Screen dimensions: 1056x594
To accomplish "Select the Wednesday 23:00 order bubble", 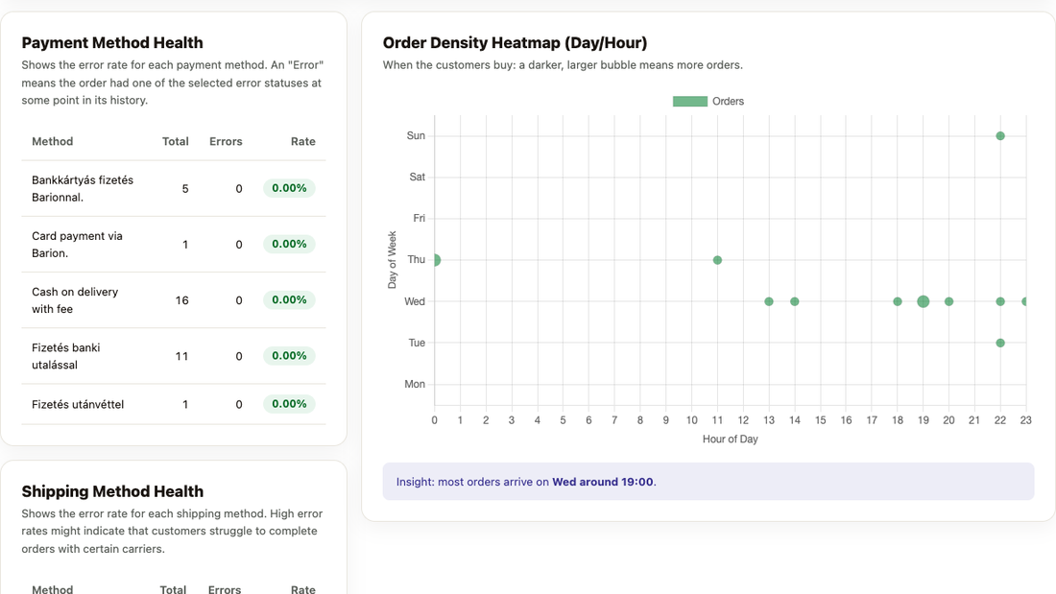I will (x=1024, y=301).
